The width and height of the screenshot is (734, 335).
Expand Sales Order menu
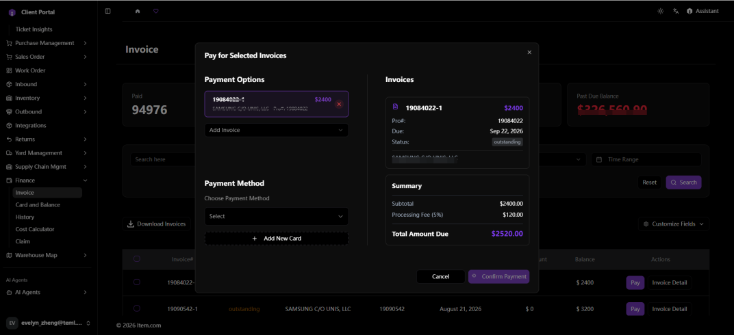(47, 57)
